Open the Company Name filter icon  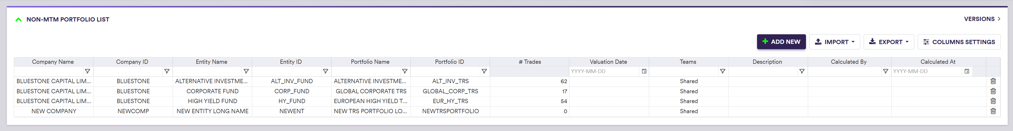87,71
